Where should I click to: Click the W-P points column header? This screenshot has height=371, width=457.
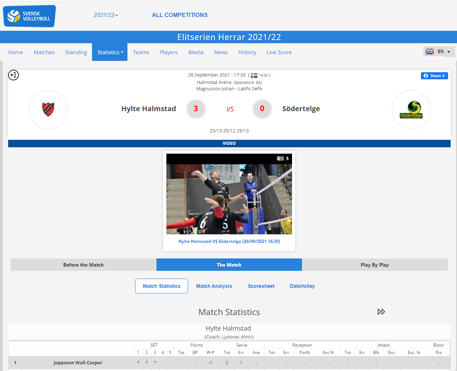click(210, 353)
